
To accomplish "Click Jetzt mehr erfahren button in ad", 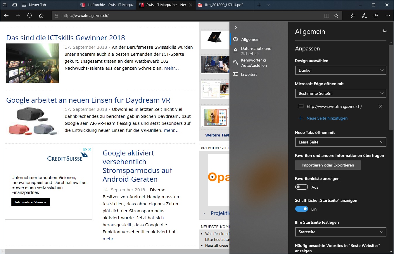I will (x=30, y=202).
